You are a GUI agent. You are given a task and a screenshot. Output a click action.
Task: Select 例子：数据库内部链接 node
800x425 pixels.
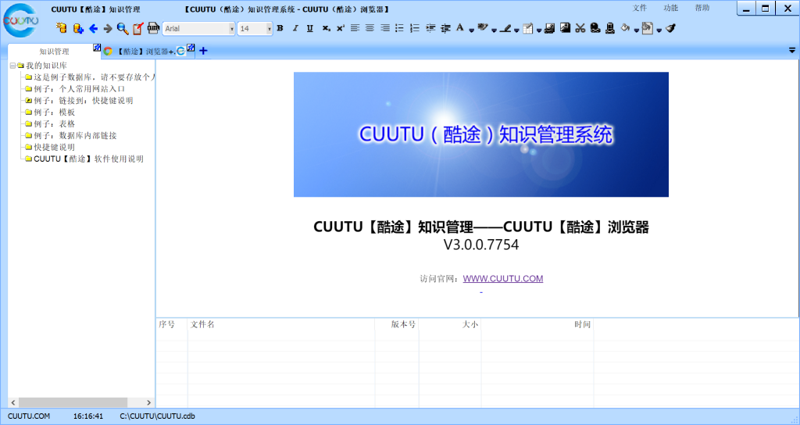click(75, 136)
